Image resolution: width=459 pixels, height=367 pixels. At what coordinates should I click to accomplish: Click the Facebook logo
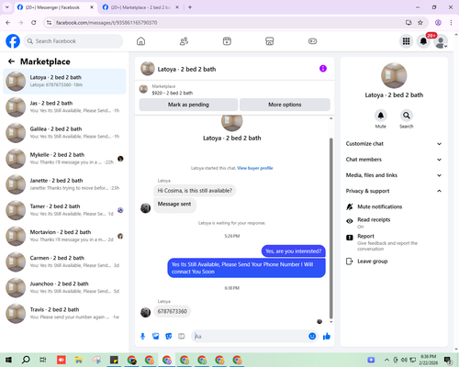(x=13, y=41)
